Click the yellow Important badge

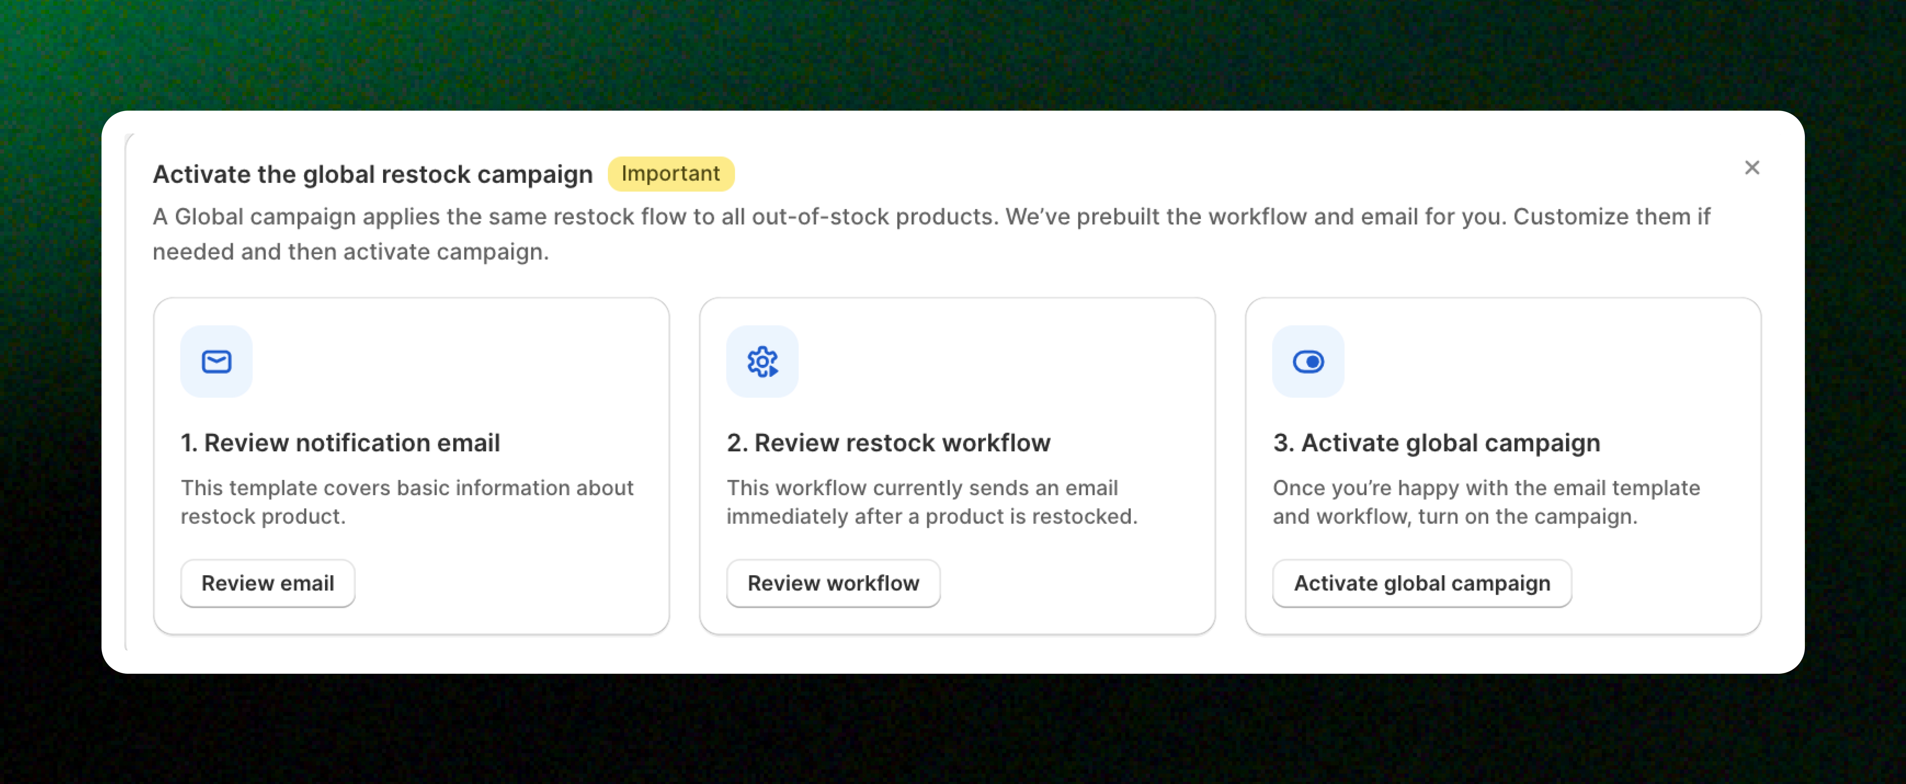pos(670,174)
